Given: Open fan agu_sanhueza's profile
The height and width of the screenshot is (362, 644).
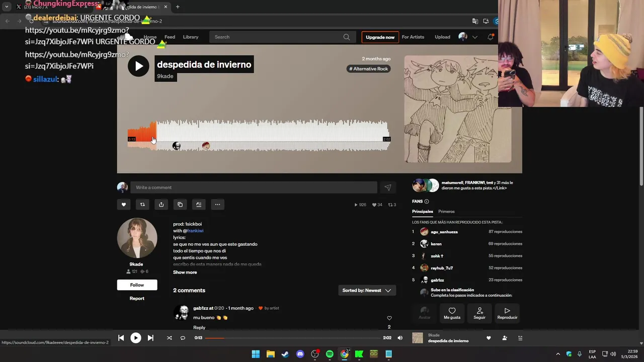Looking at the screenshot, I should click(444, 232).
